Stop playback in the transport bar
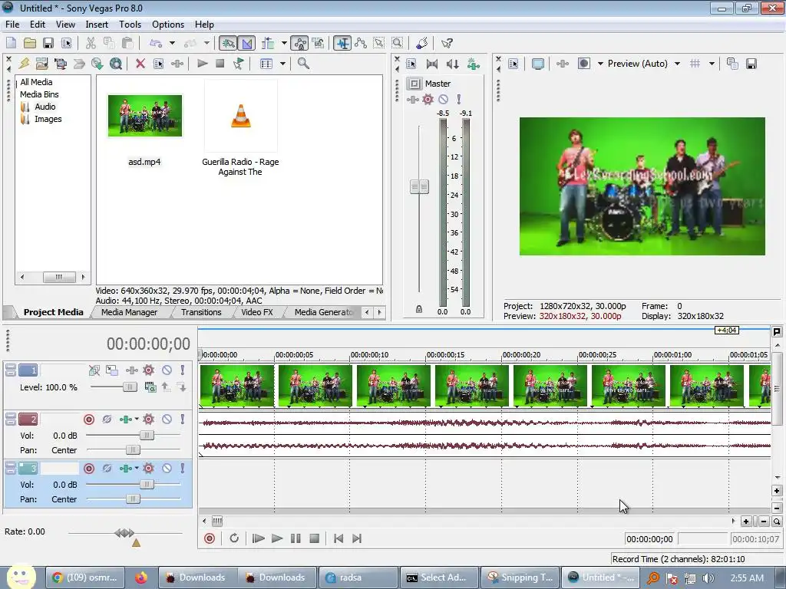The image size is (786, 589). 314,538
